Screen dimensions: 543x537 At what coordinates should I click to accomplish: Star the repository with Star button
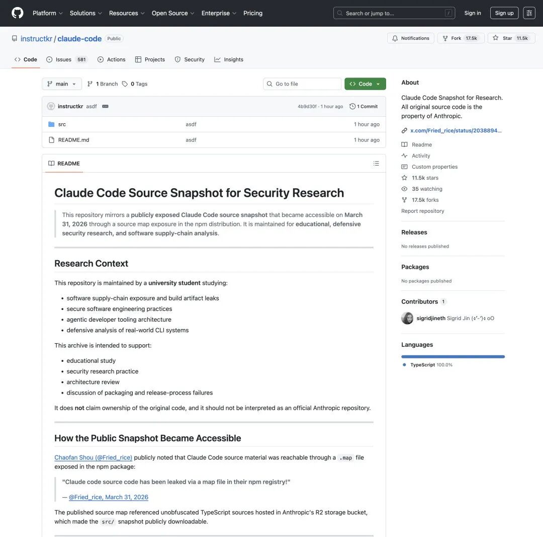511,38
